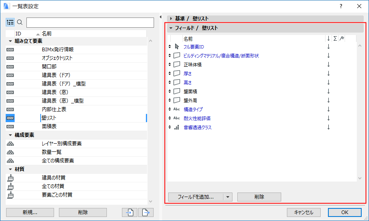Image resolution: width=369 pixels, height=221 pixels.
Task: Sort schemes by the ID column header
Action: [28, 34]
